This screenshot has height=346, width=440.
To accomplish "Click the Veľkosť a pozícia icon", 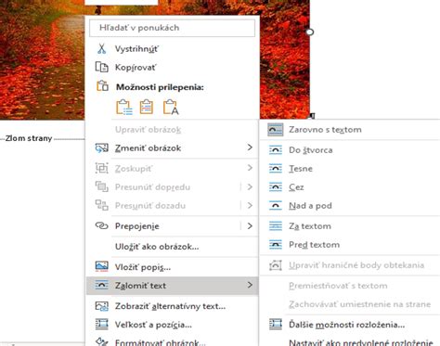I will [x=101, y=325].
